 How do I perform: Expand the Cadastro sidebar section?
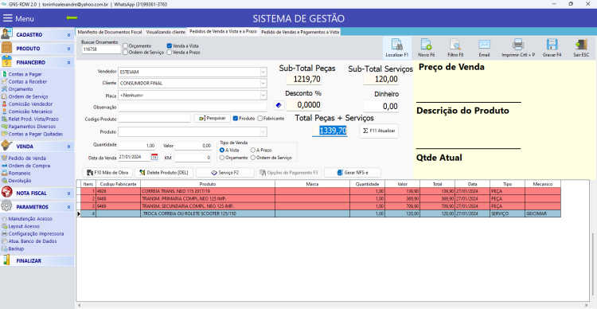69,35
